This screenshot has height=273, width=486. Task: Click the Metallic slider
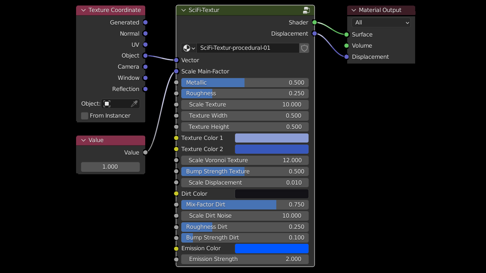(x=245, y=82)
